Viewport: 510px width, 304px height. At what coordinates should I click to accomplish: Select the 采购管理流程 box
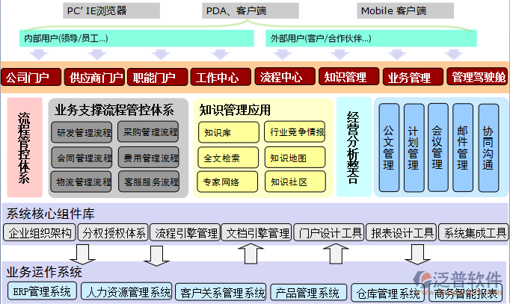[x=148, y=133]
